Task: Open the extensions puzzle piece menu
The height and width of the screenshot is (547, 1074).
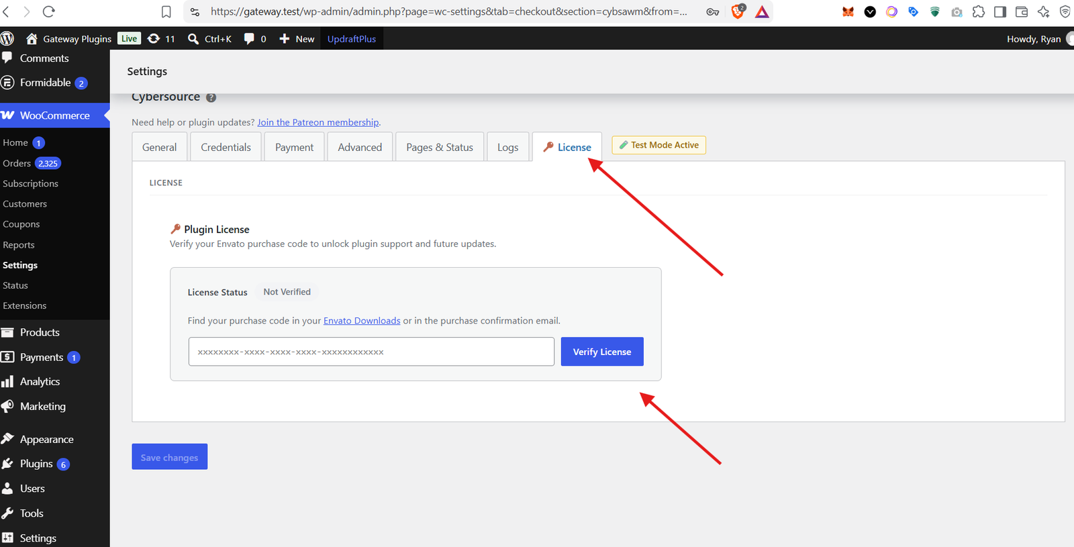Action: coord(979,11)
